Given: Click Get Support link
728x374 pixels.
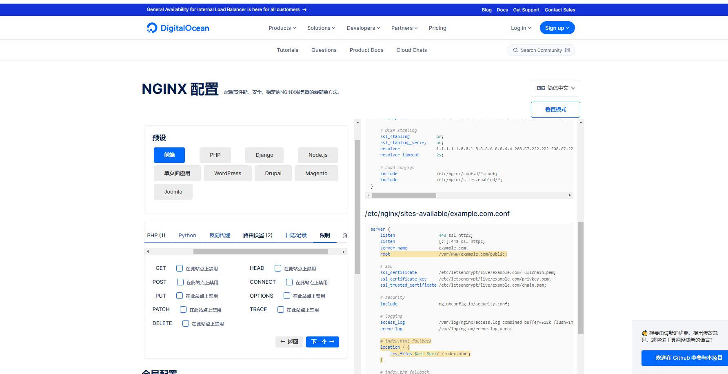Looking at the screenshot, I should 526,10.
